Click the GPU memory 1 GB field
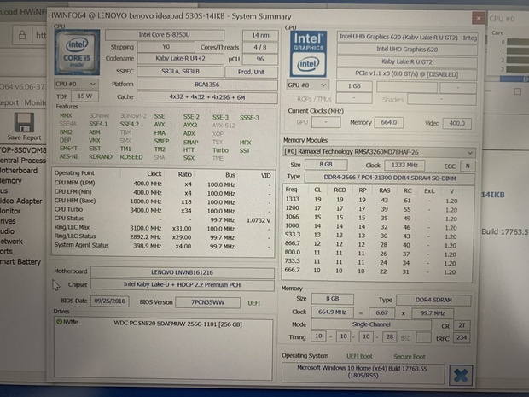Image resolution: width=529 pixels, height=397 pixels. coord(354,86)
